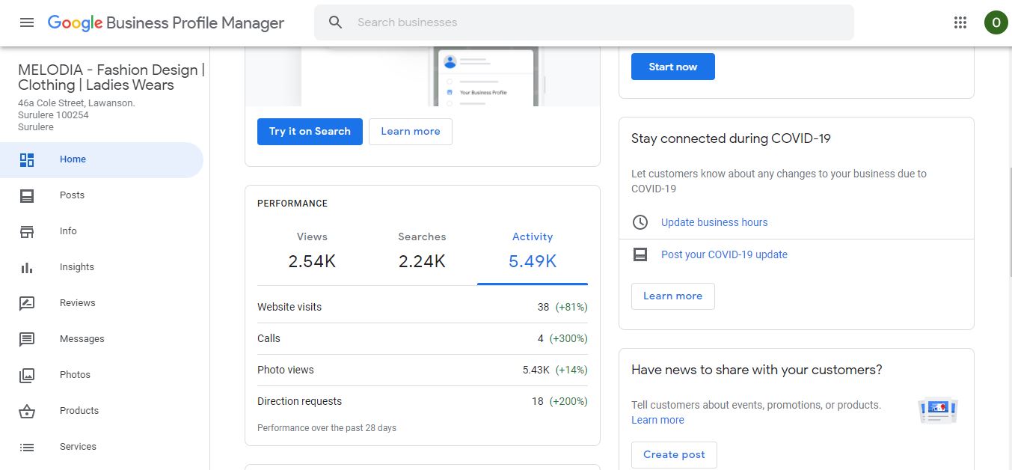
Task: Click the Google Business Profile Manager logo
Action: coord(166,23)
